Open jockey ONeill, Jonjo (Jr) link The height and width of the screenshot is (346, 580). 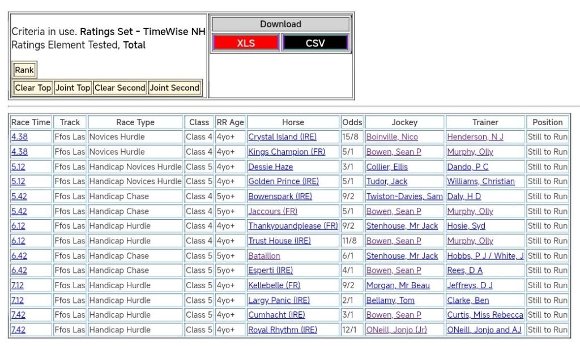coord(396,330)
